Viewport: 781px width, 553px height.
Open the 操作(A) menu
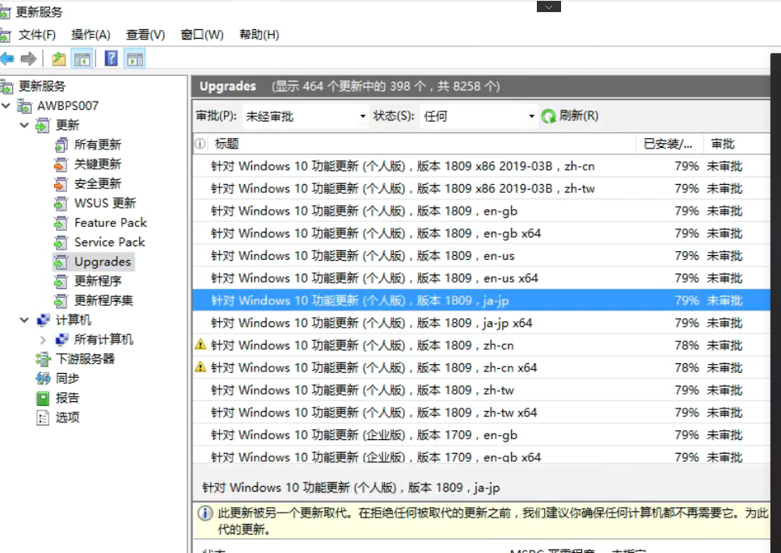(x=91, y=35)
